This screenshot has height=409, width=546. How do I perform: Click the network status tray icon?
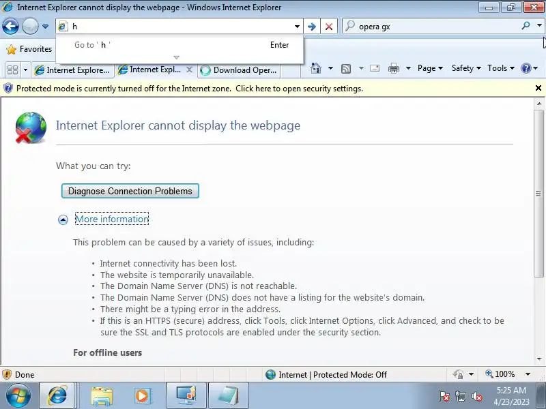pos(461,396)
